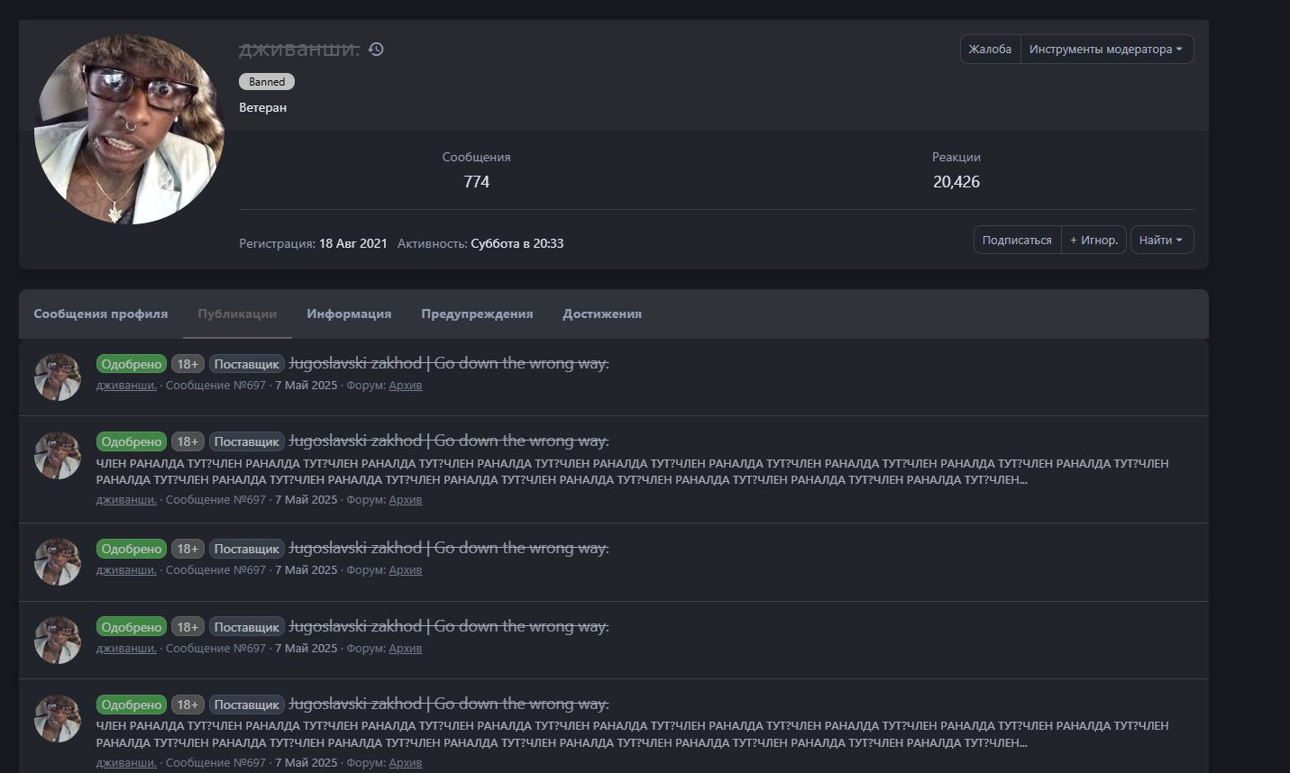Show the Достижения tab
1290x773 pixels.
(602, 314)
